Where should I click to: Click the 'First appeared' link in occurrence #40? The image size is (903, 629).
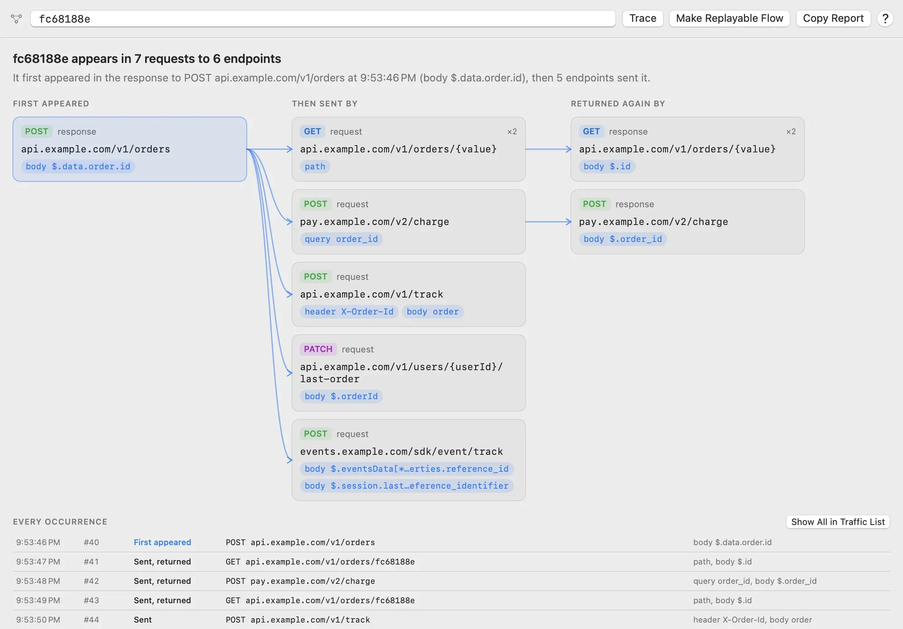click(162, 542)
